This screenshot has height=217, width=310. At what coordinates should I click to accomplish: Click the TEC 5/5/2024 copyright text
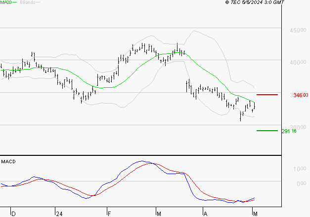click(255, 2)
